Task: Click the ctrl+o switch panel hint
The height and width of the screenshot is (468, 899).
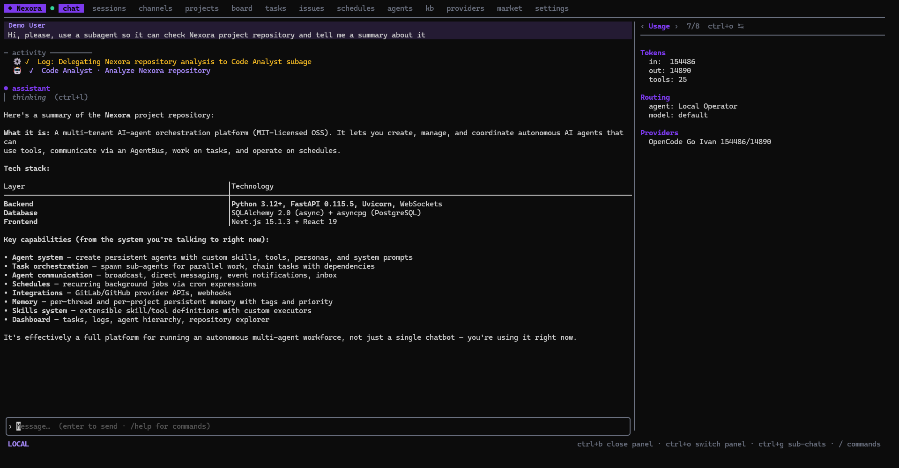Action: [706, 444]
